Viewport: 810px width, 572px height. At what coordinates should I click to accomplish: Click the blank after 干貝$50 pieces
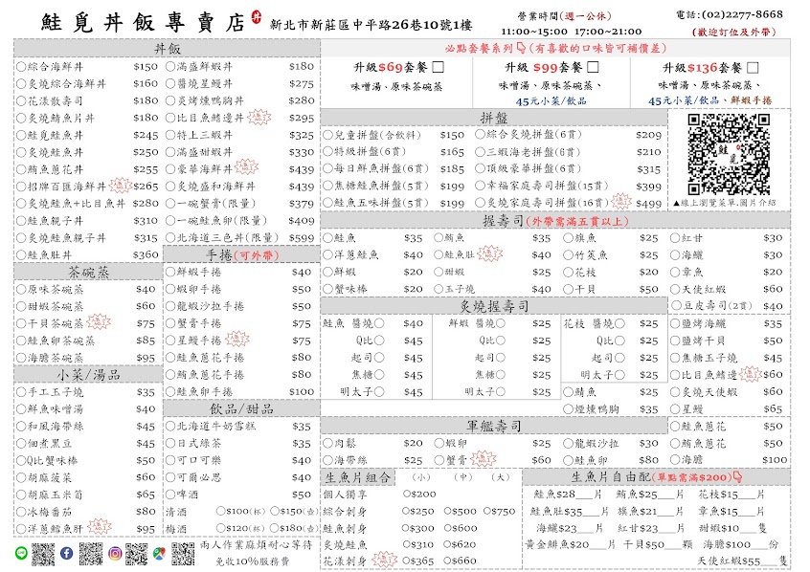(x=672, y=544)
